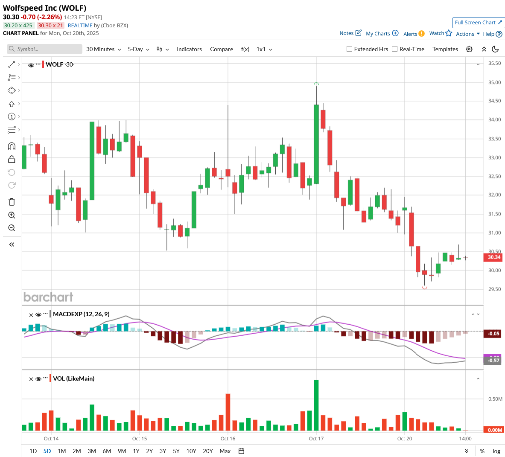
Task: Toggle the magnet snap mode
Action: click(x=12, y=146)
